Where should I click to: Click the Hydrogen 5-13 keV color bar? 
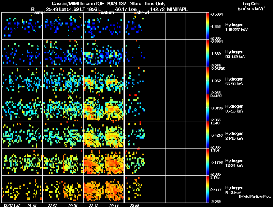click(x=207, y=189)
